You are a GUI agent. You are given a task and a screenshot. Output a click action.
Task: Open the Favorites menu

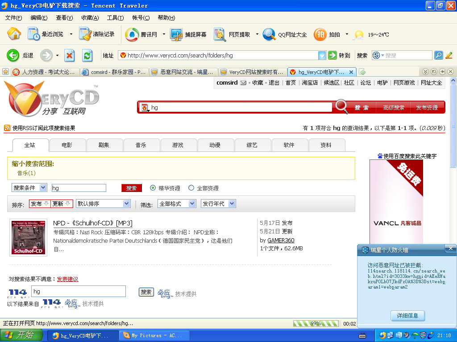point(90,18)
